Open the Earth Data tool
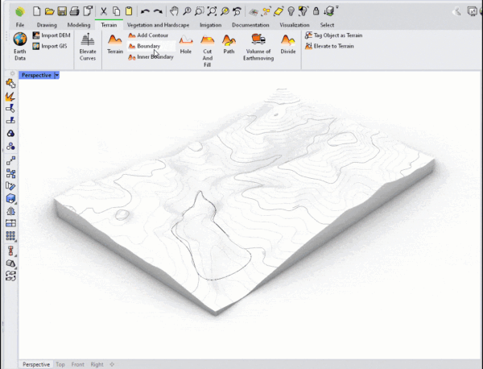Viewport: 483px width, 369px height. [x=19, y=46]
